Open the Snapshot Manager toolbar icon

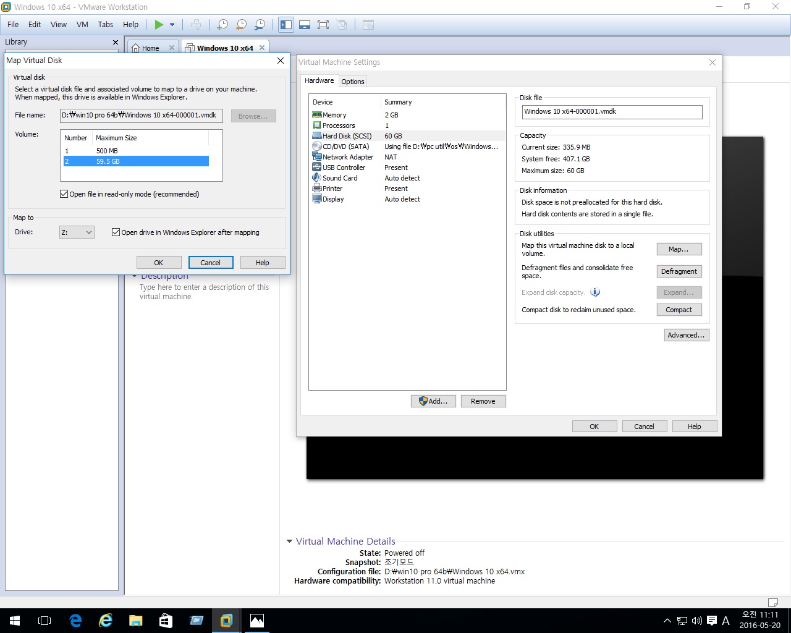coord(260,25)
